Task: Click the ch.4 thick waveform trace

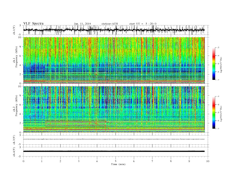Action: pyautogui.click(x=114, y=151)
